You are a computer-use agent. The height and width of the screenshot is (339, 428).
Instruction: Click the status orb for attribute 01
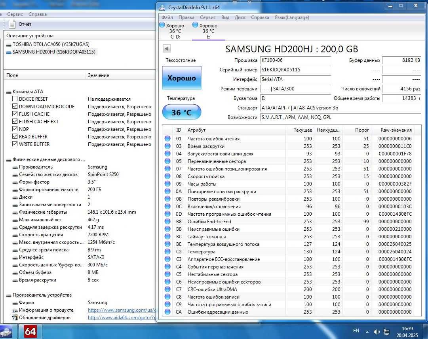[167, 139]
